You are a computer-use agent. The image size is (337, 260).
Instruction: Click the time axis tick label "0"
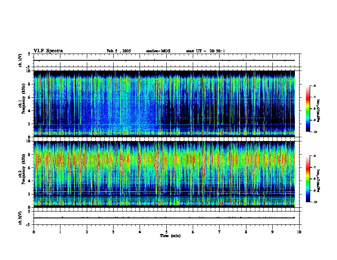[34, 232]
